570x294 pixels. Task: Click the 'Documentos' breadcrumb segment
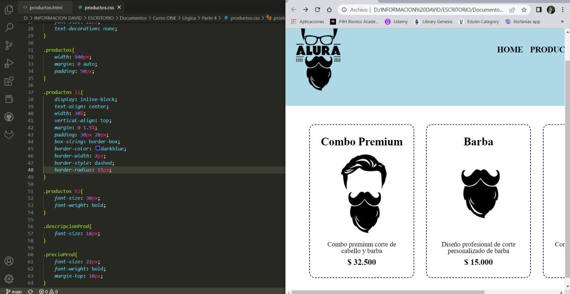point(133,18)
